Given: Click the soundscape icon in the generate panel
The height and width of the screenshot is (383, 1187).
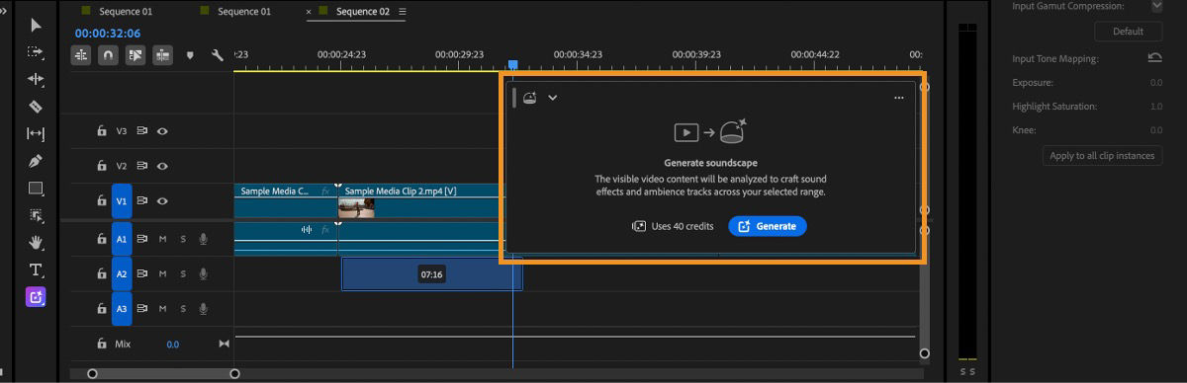Looking at the screenshot, I should click(530, 97).
